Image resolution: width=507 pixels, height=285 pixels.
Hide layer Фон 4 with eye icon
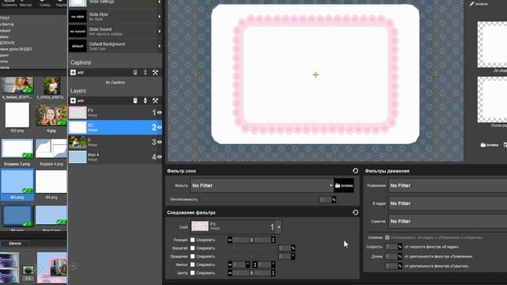click(159, 157)
